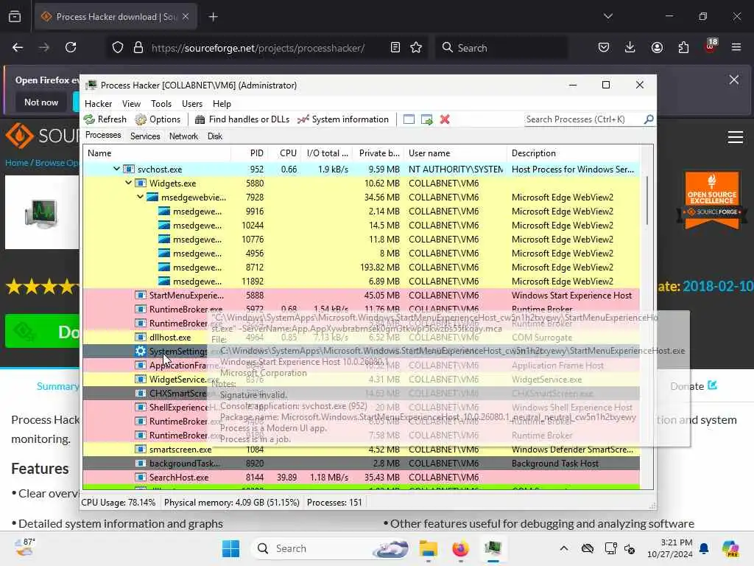Click Edge WebView icon for PID 9916
The height and width of the screenshot is (566, 754).
click(164, 211)
